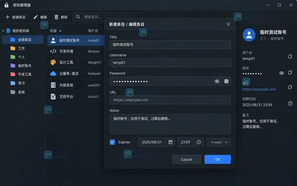Click the person icon of 临时测试账号 entry
The image size is (297, 186).
tap(53, 40)
